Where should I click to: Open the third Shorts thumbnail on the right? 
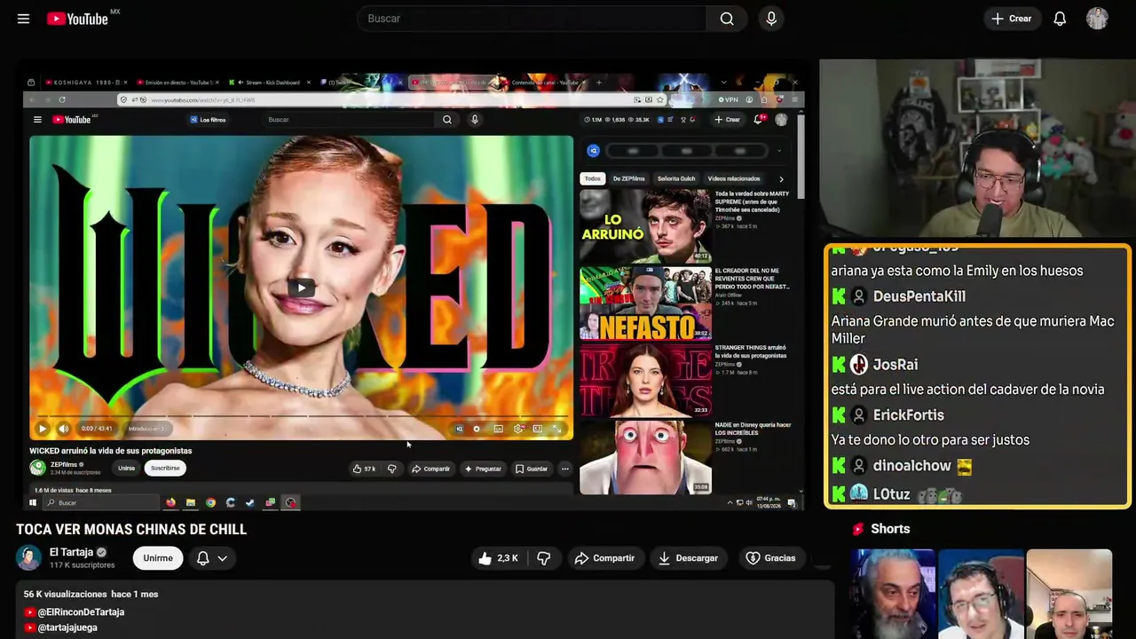point(1069,594)
